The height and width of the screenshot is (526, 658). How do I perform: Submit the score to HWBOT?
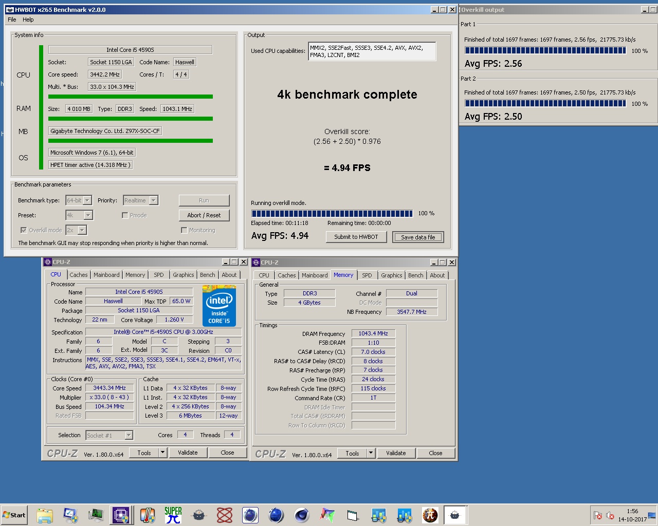356,237
